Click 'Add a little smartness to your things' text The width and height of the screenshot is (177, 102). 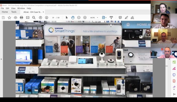(x=100, y=31)
